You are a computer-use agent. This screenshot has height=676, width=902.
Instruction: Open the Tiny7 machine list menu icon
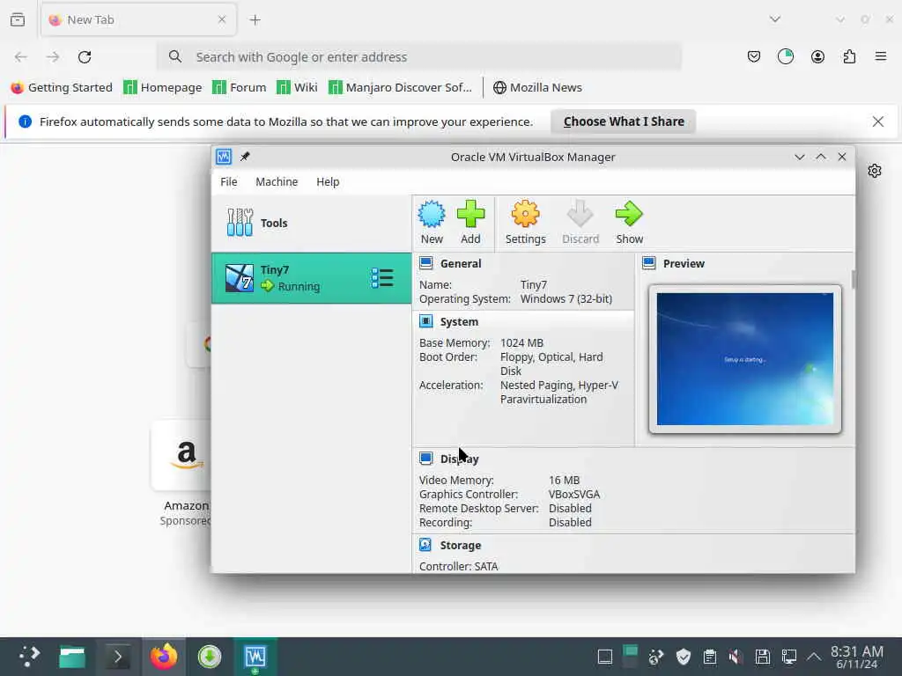(382, 278)
